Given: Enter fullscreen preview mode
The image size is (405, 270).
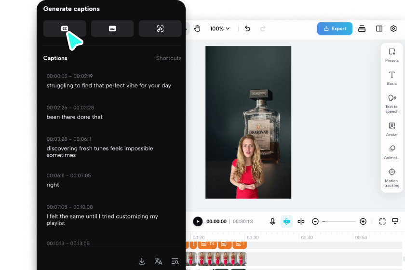Looking at the screenshot, I should (x=382, y=221).
